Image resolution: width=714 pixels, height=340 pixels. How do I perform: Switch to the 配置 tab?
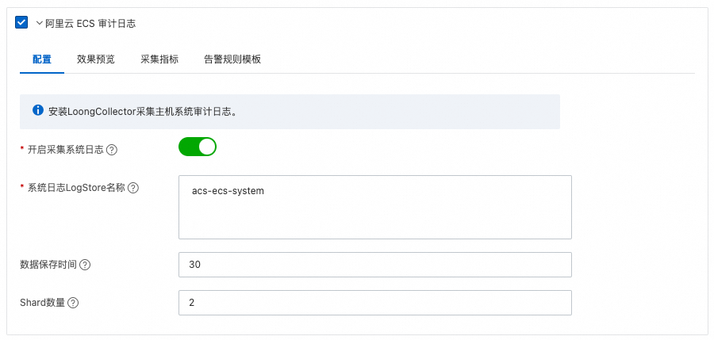(x=42, y=59)
